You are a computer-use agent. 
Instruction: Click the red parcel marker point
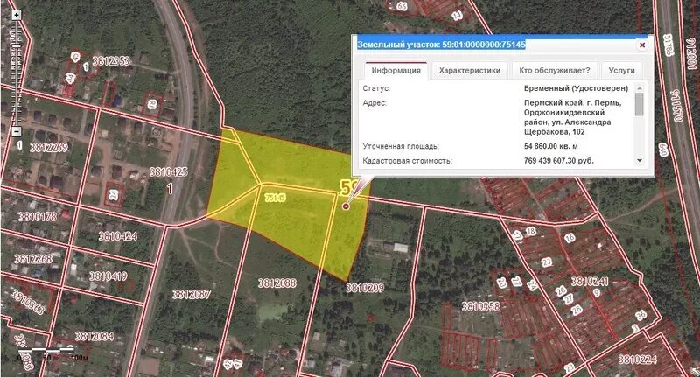pos(346,206)
